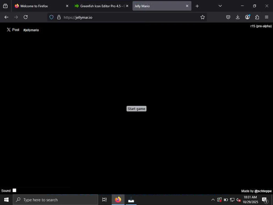The image size is (273, 205).
Task: Switch to Welcome to Firefox tab
Action: tap(41, 6)
